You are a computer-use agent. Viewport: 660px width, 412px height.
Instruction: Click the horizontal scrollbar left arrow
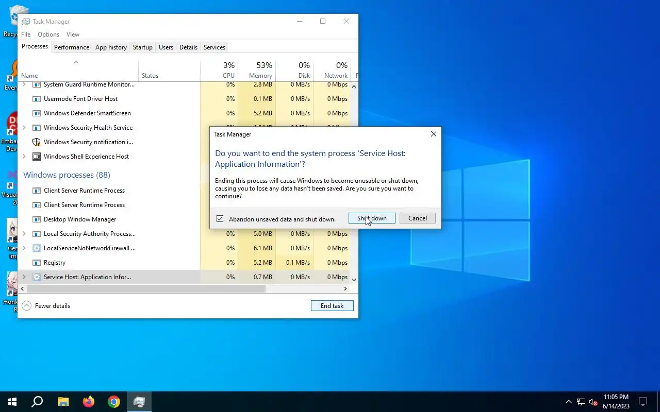click(22, 289)
